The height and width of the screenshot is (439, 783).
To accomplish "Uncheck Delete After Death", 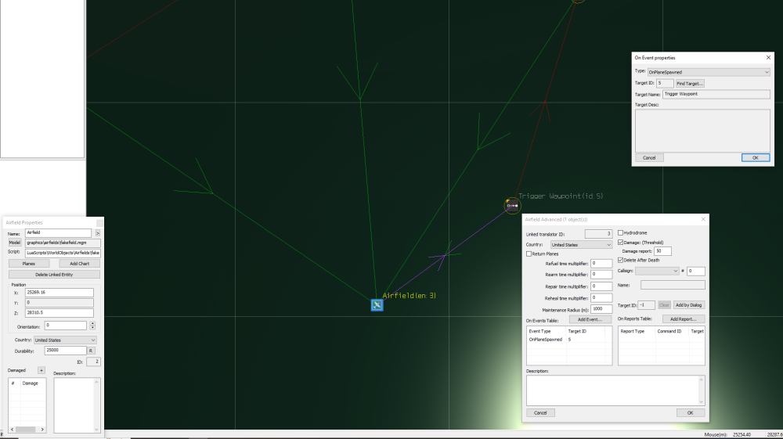I will 621,260.
